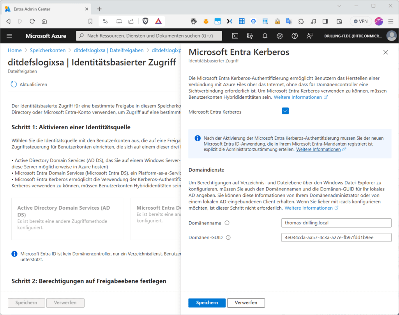The height and width of the screenshot is (315, 399).
Task: Open the browser main menu icon
Action: pyautogui.click(x=391, y=21)
